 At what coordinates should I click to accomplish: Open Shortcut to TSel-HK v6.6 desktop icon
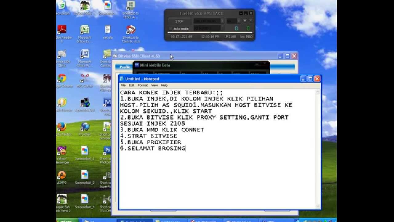pyautogui.click(x=131, y=33)
